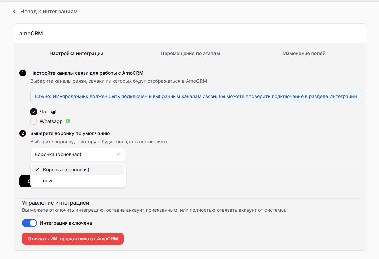The image size is (379, 259).
Task: Collapse the 'Воронка (основная)' dropdown field
Action: [x=77, y=154]
